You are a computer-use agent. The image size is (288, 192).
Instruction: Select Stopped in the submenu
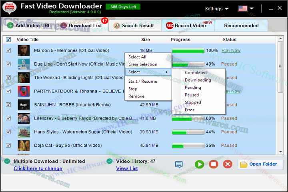tap(198, 102)
